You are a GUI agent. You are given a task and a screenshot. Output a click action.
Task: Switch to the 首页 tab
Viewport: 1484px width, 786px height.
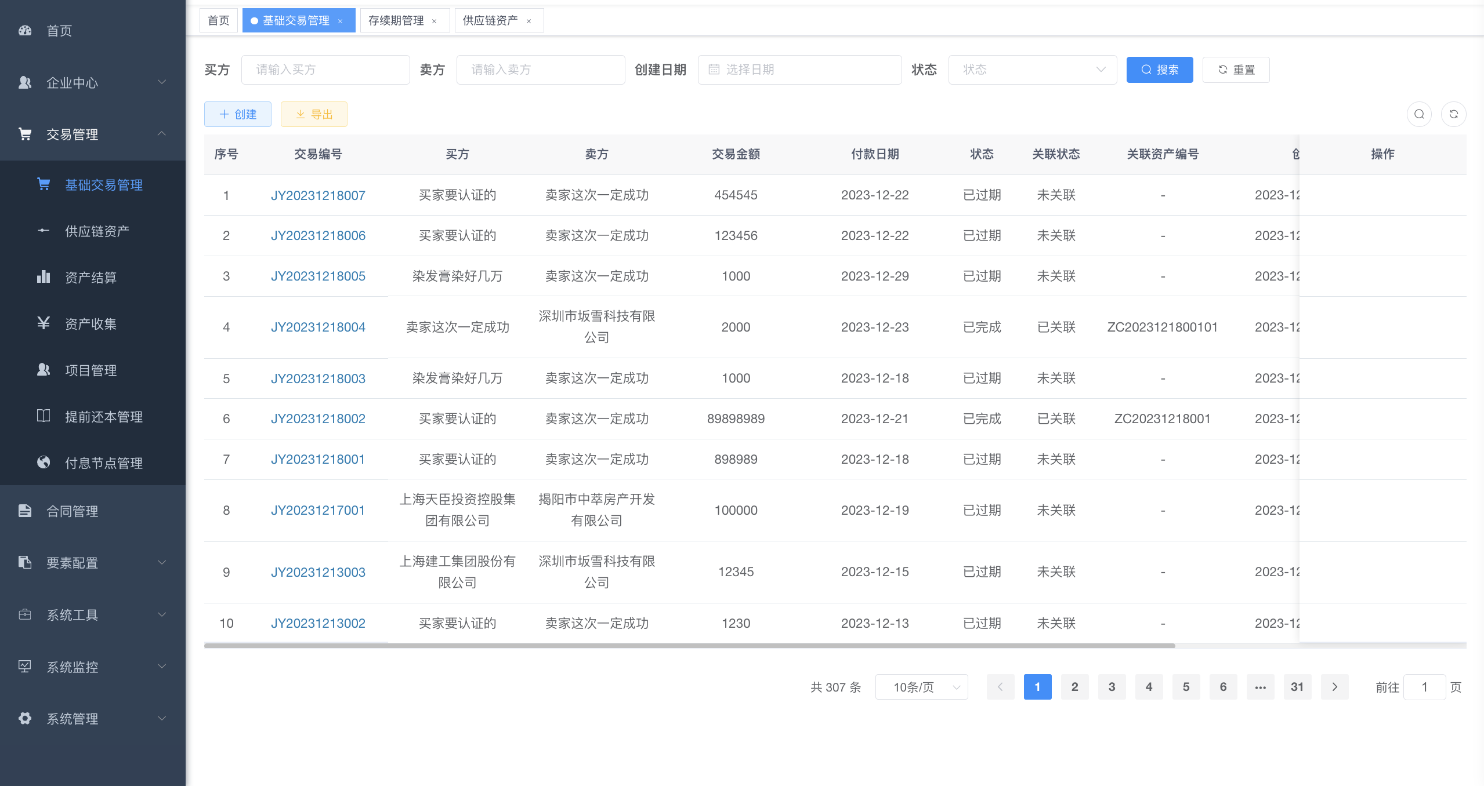pos(219,21)
